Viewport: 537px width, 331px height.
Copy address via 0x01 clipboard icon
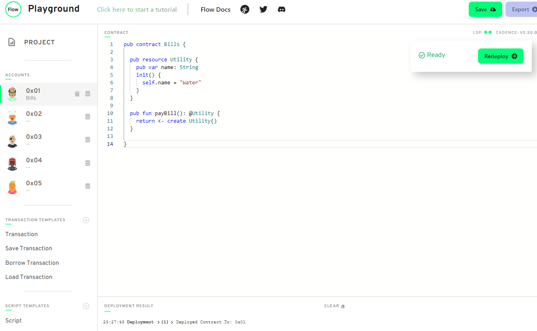[77, 94]
